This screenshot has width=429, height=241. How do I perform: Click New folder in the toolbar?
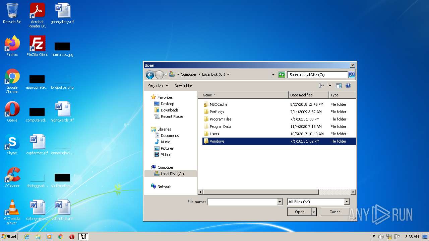183,86
